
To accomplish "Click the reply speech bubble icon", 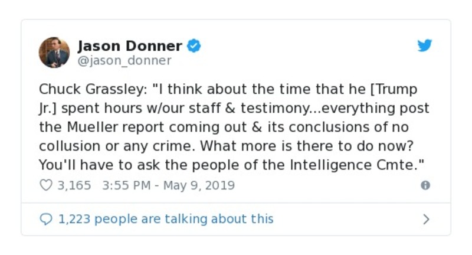I will coord(45,219).
